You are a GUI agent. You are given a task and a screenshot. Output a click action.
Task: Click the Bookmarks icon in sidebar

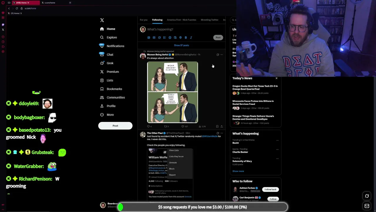point(102,89)
